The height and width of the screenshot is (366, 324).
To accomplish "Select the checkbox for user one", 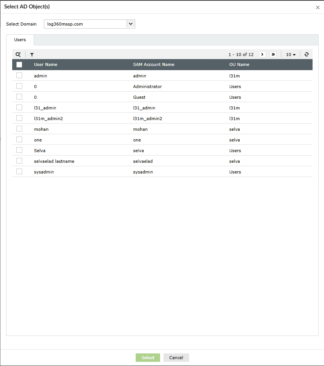I will click(19, 140).
